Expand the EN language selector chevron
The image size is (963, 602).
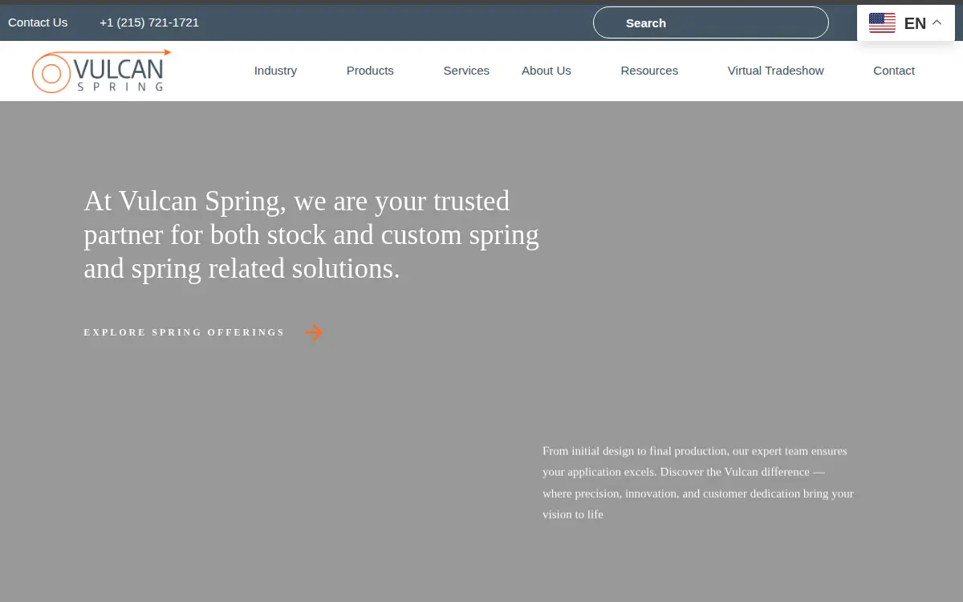[x=937, y=23]
